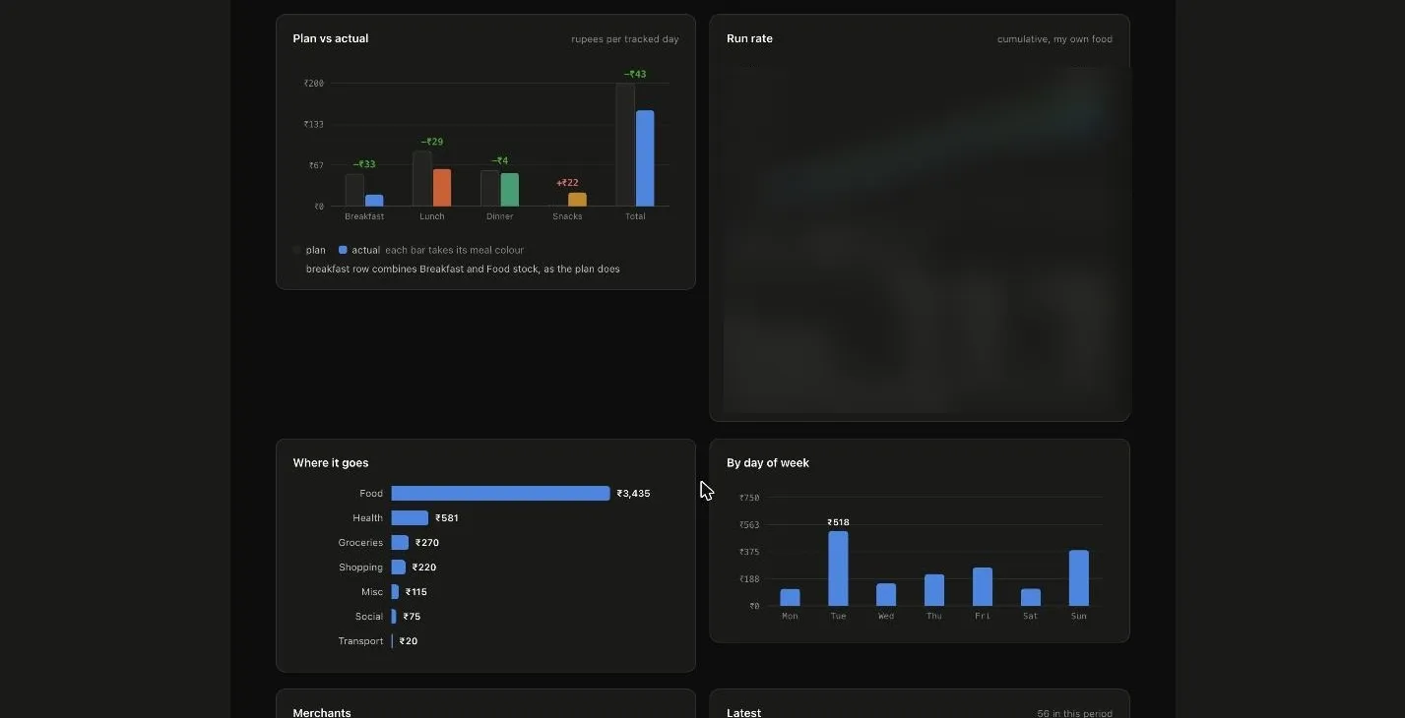The image size is (1405, 718).
Task: Click the blue Breakfast actual bar
Action: (374, 201)
